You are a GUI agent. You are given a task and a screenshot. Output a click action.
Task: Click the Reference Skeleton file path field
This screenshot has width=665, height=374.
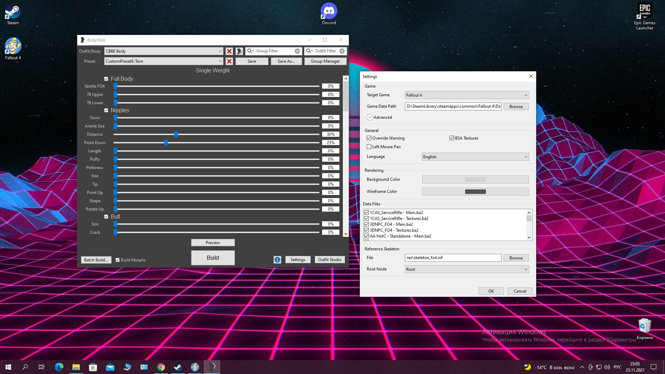(453, 258)
